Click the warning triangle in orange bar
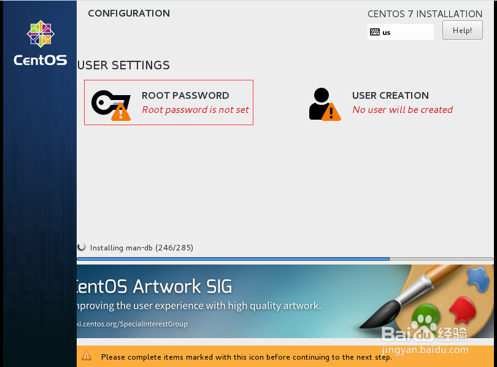 pos(87,356)
